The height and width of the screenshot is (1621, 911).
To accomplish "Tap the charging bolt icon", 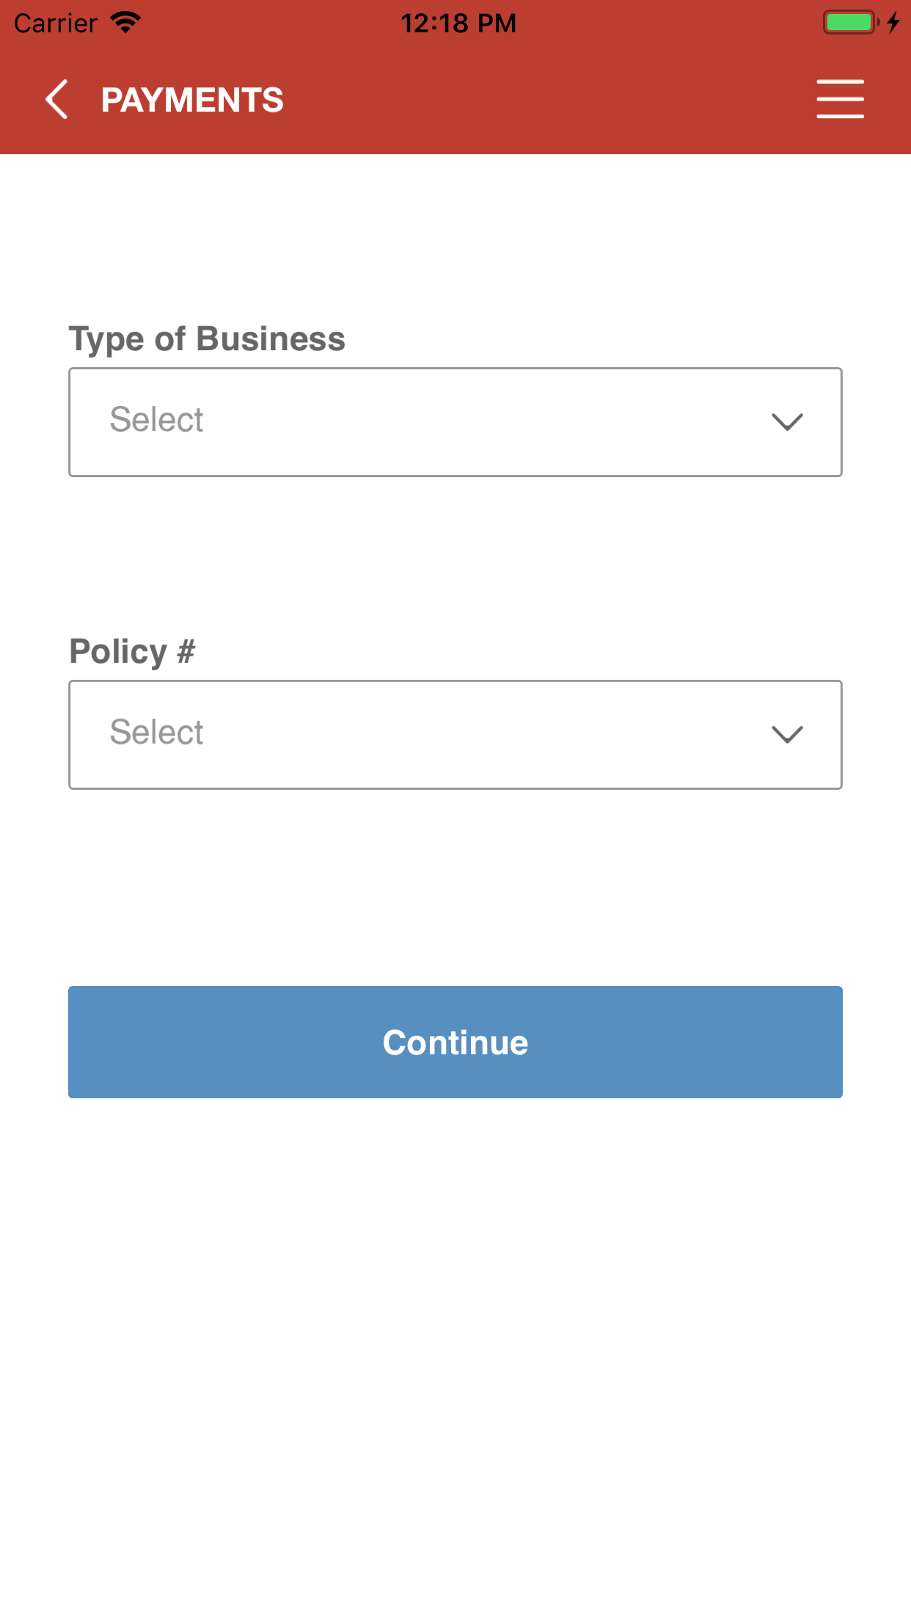I will click(893, 22).
